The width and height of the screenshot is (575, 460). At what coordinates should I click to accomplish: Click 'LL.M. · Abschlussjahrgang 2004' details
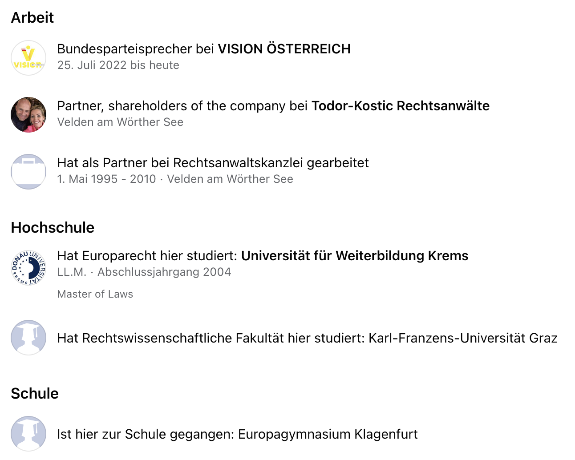pos(144,272)
